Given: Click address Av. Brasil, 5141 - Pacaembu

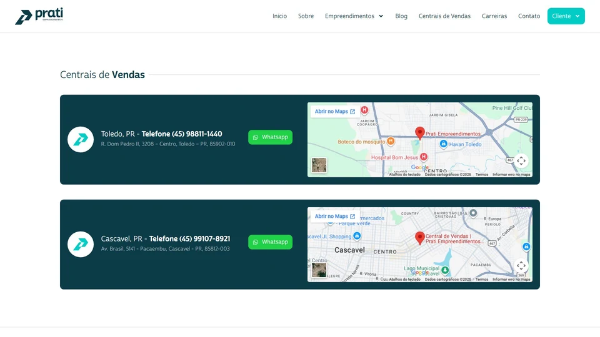Looking at the screenshot, I should coord(165,249).
